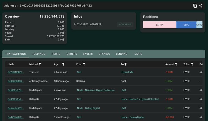Click the -80.00K amount value

click(169, 117)
